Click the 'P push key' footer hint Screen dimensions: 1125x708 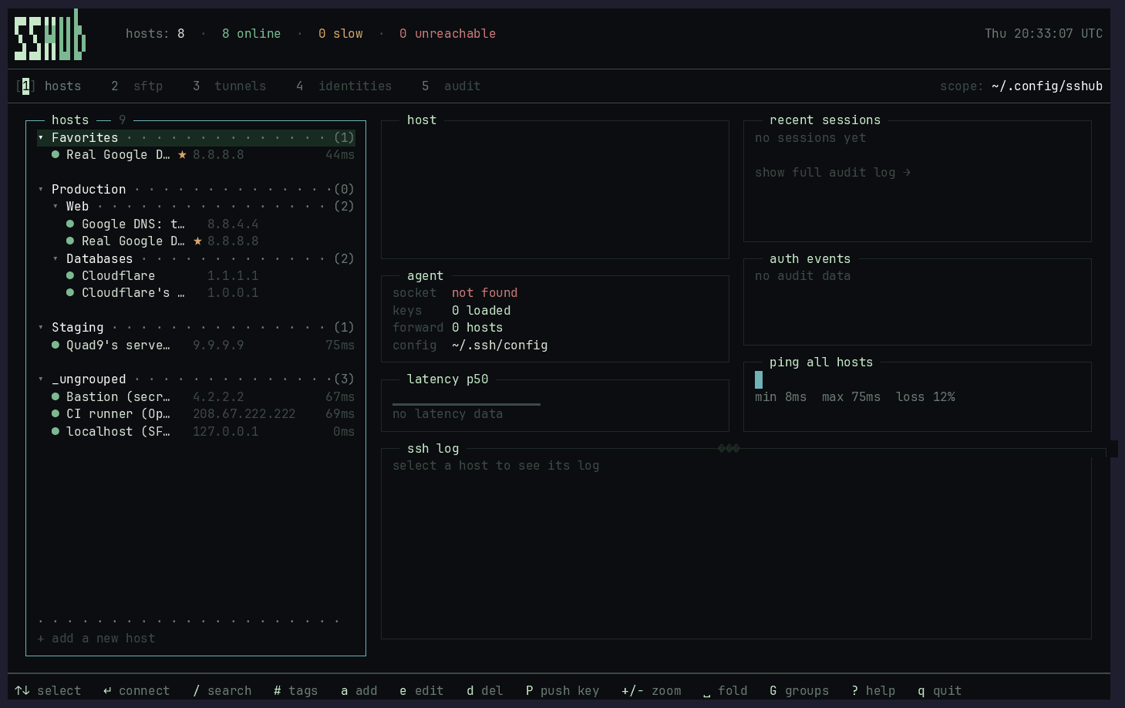563,690
